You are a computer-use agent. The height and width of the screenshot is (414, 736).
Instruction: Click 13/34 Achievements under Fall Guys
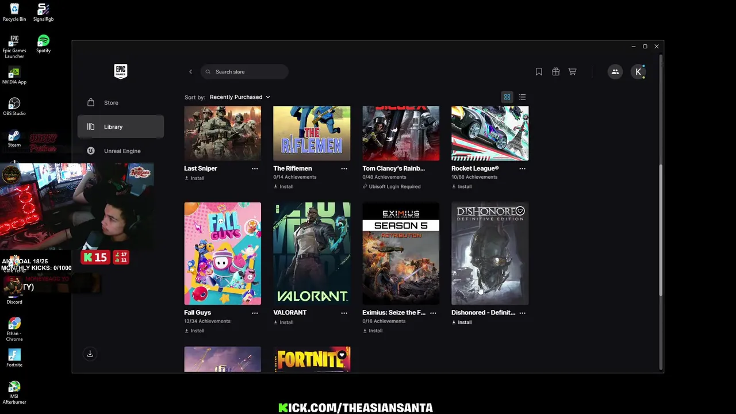click(x=207, y=321)
